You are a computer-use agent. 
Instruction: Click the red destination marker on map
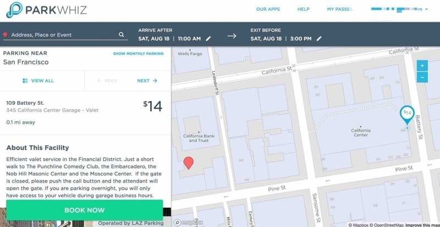tap(189, 163)
